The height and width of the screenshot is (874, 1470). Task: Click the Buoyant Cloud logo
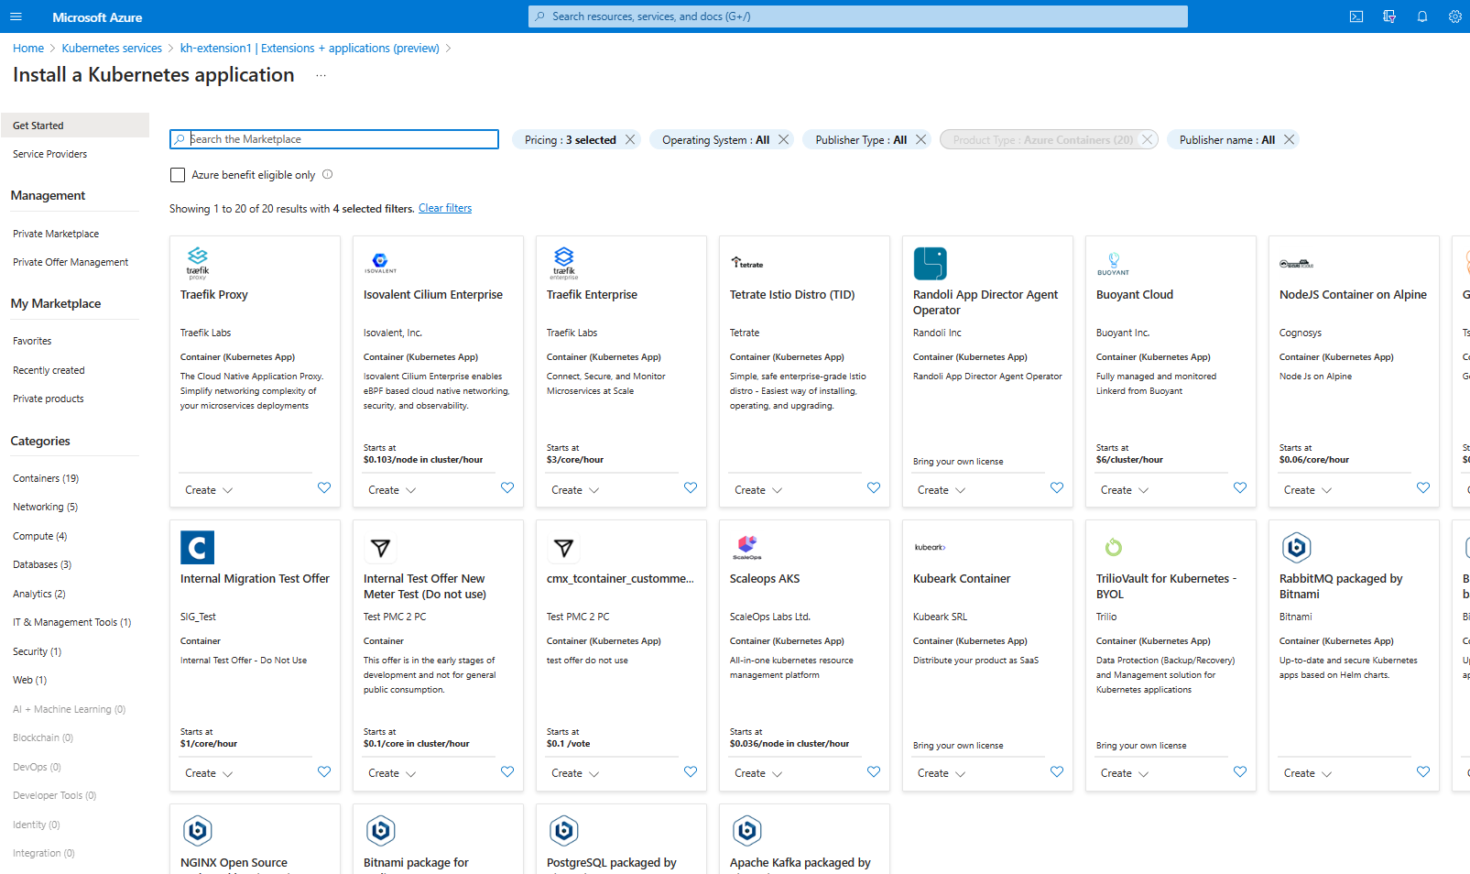(x=1114, y=264)
